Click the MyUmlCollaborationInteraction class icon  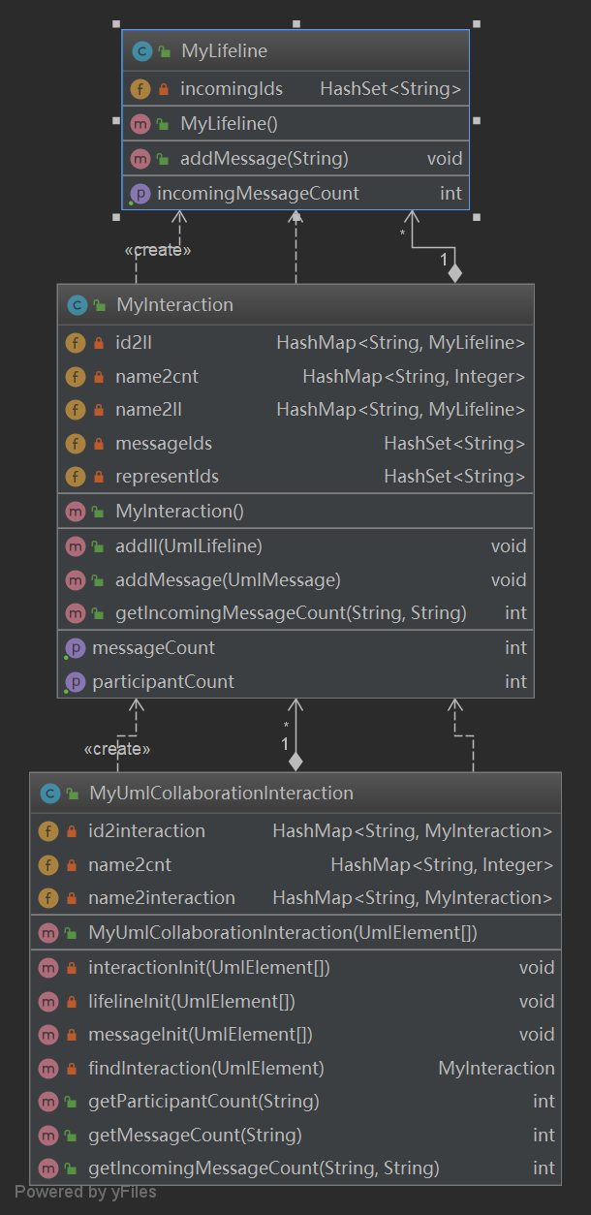coord(49,794)
